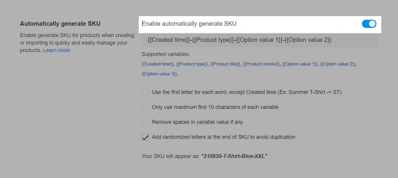Enable the maximum first 10 characters checkbox
The height and width of the screenshot is (178, 398).
tap(145, 107)
